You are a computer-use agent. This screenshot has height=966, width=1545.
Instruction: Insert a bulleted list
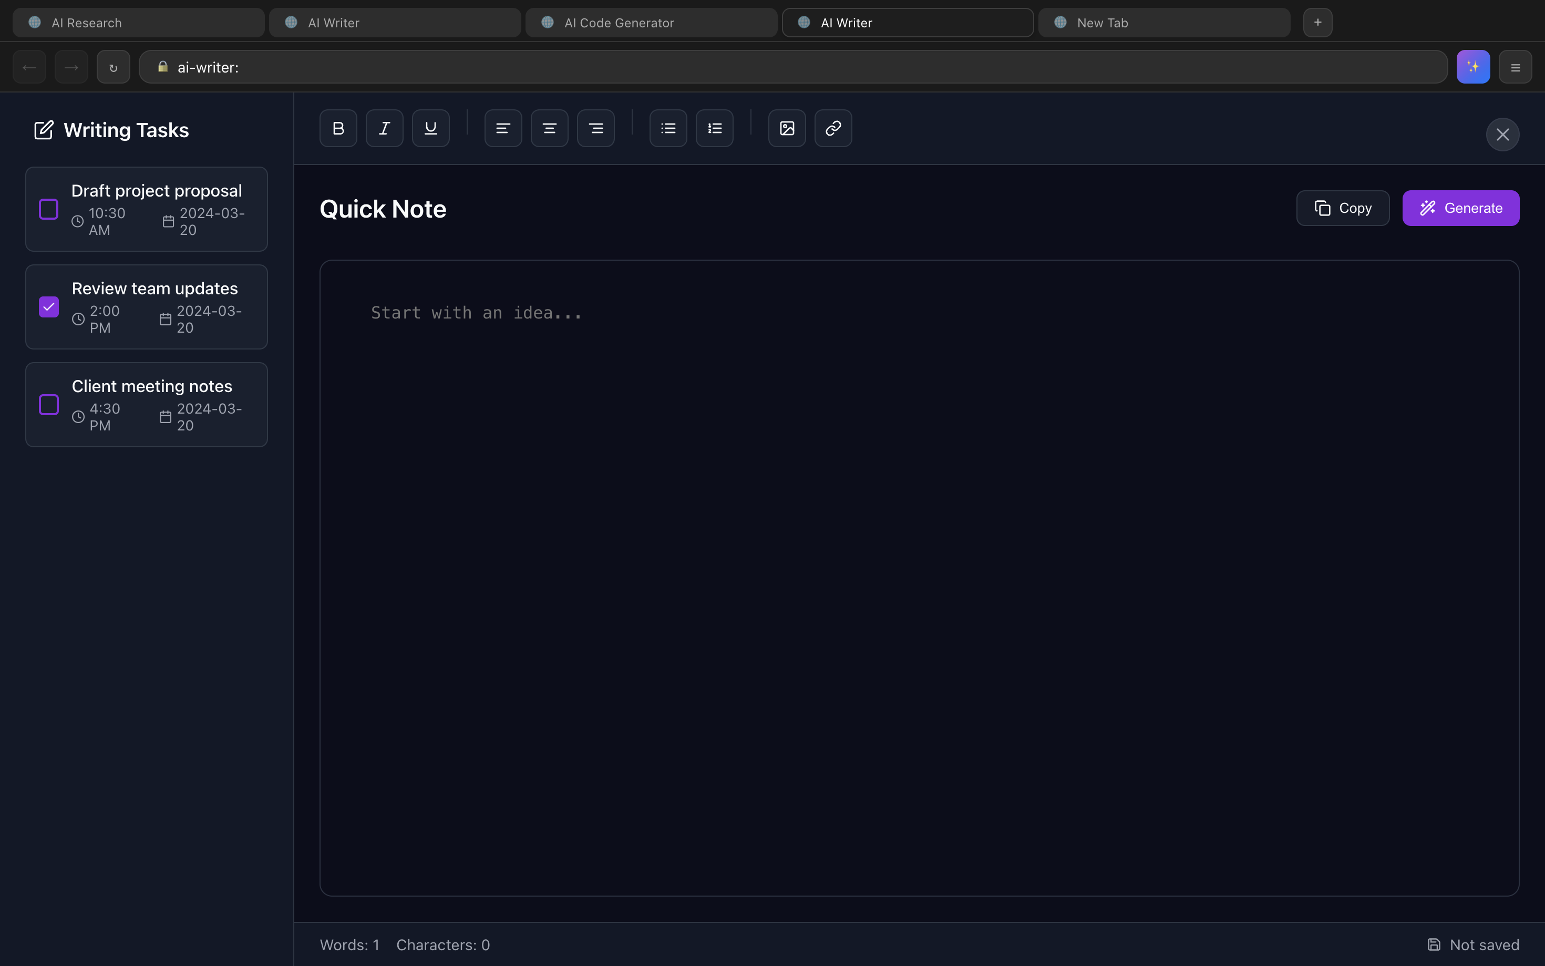pyautogui.click(x=668, y=128)
